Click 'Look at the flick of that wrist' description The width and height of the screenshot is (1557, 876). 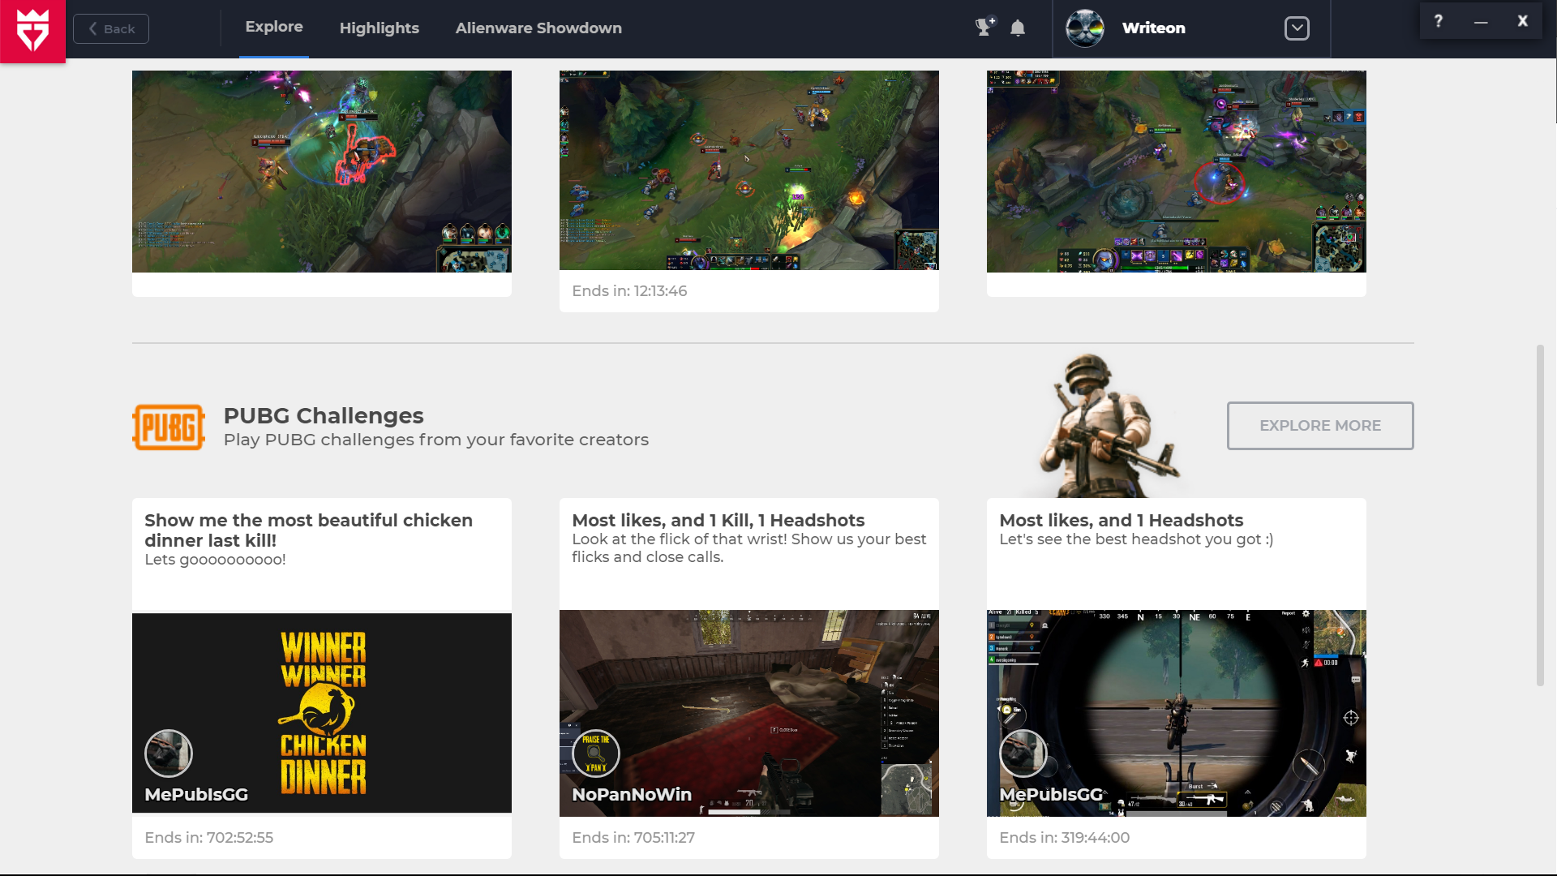749,548
